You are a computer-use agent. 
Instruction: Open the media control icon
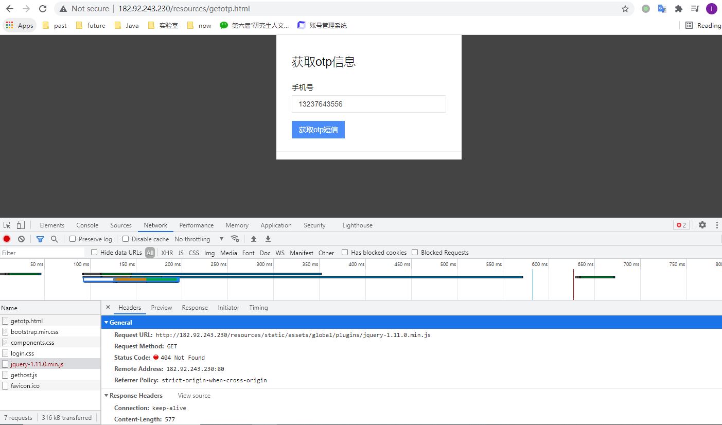695,9
